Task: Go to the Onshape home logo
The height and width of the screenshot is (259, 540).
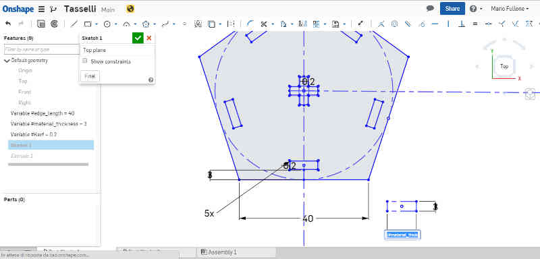Action: point(18,9)
